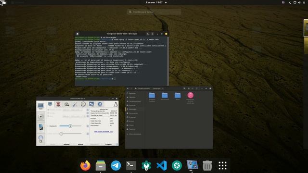Select the third folder in Descargas
Image resolution: width=308 pixels, height=173 pixels.
click(x=178, y=96)
